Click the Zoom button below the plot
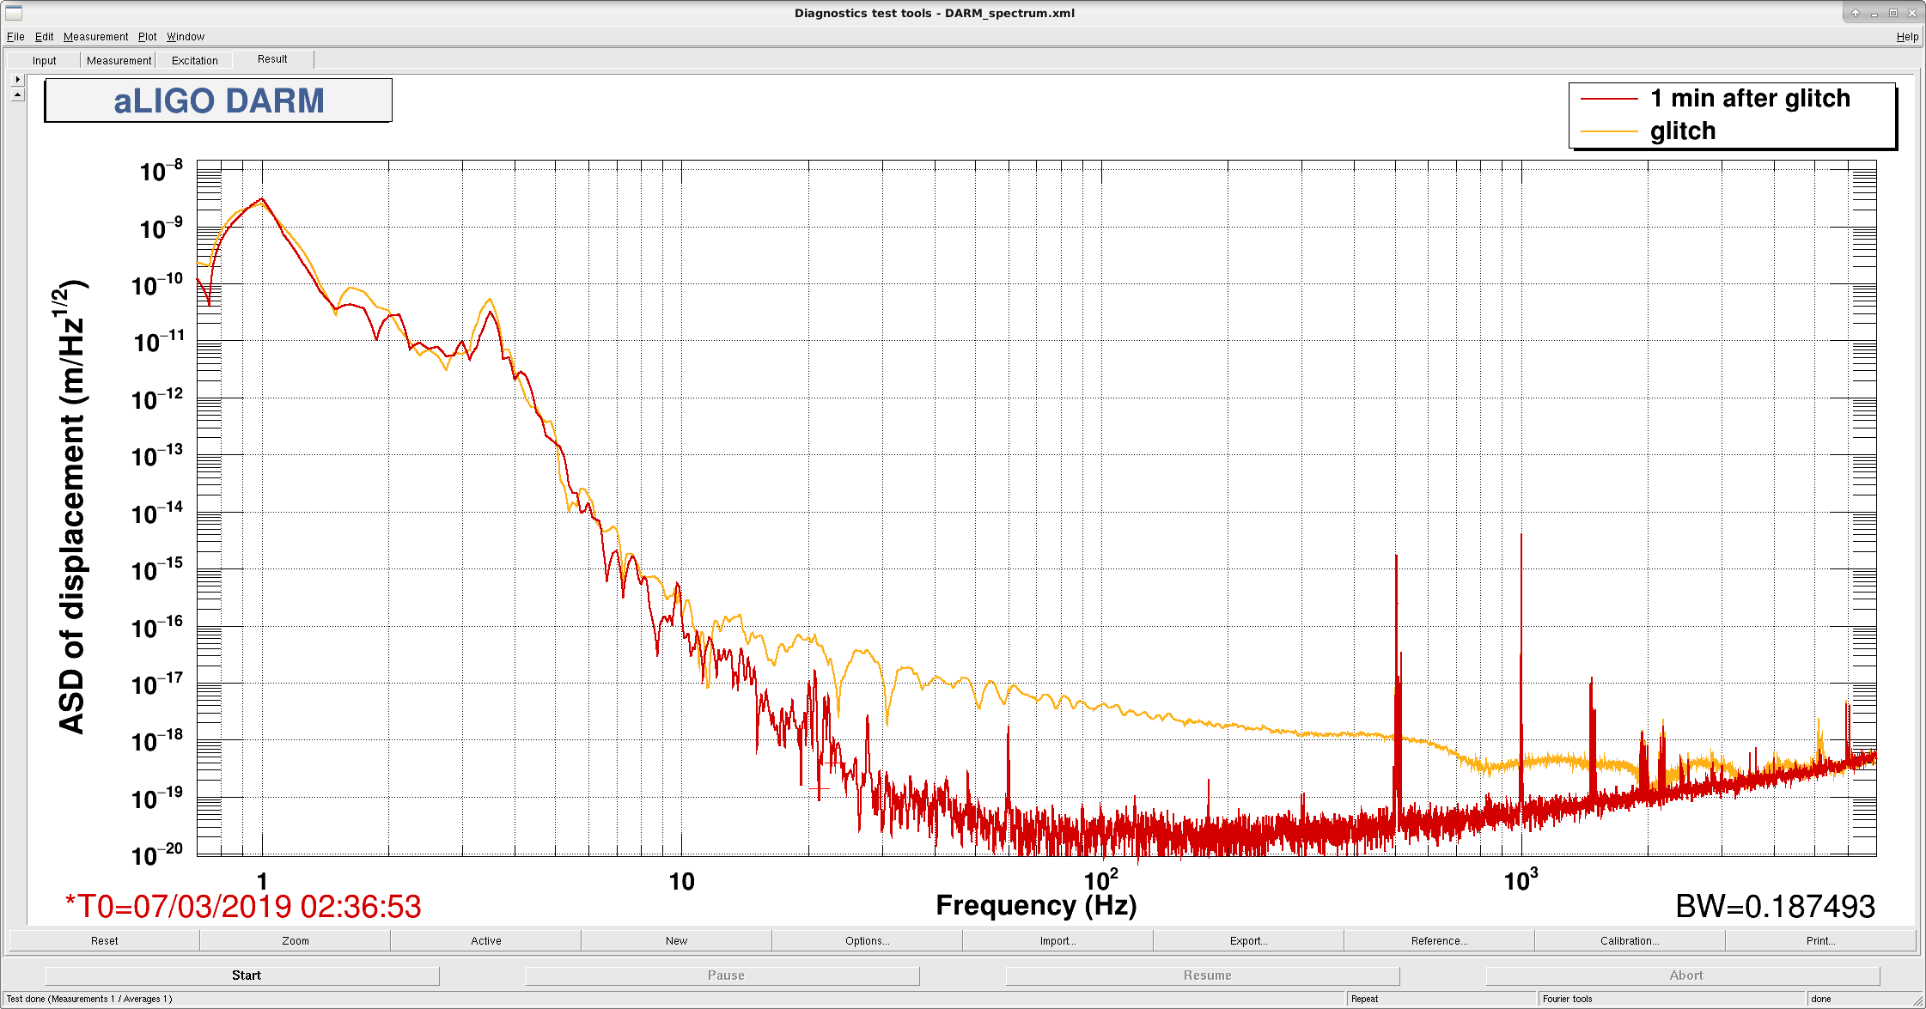1926x1009 pixels. click(x=295, y=940)
